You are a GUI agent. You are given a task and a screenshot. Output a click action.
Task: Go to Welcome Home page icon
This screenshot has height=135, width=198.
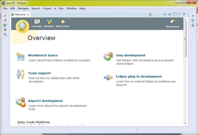pyautogui.click(x=150, y=14)
